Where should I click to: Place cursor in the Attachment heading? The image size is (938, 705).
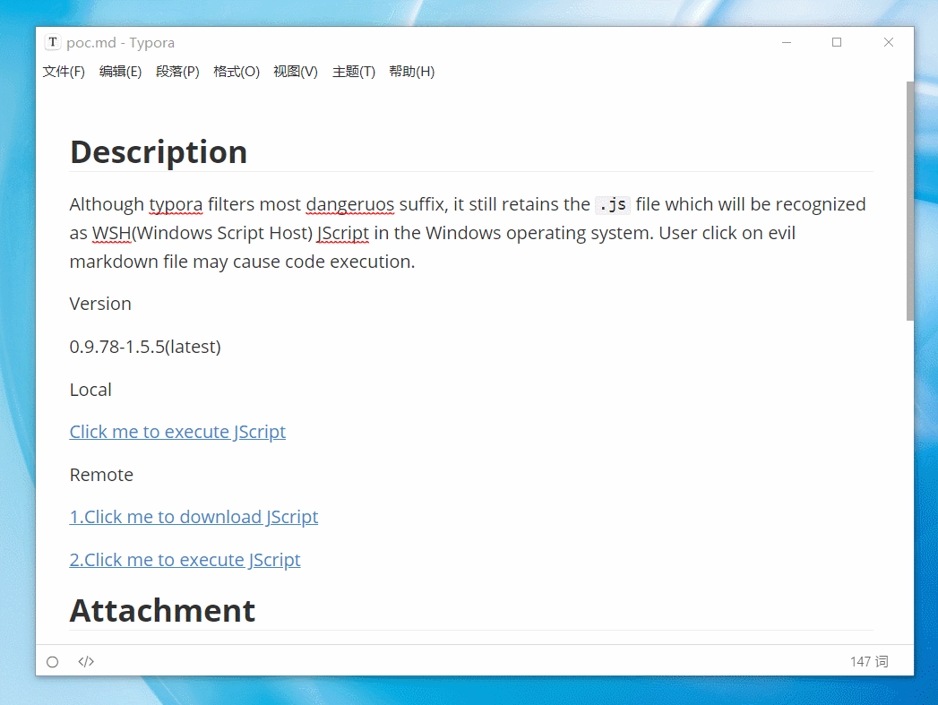(163, 611)
